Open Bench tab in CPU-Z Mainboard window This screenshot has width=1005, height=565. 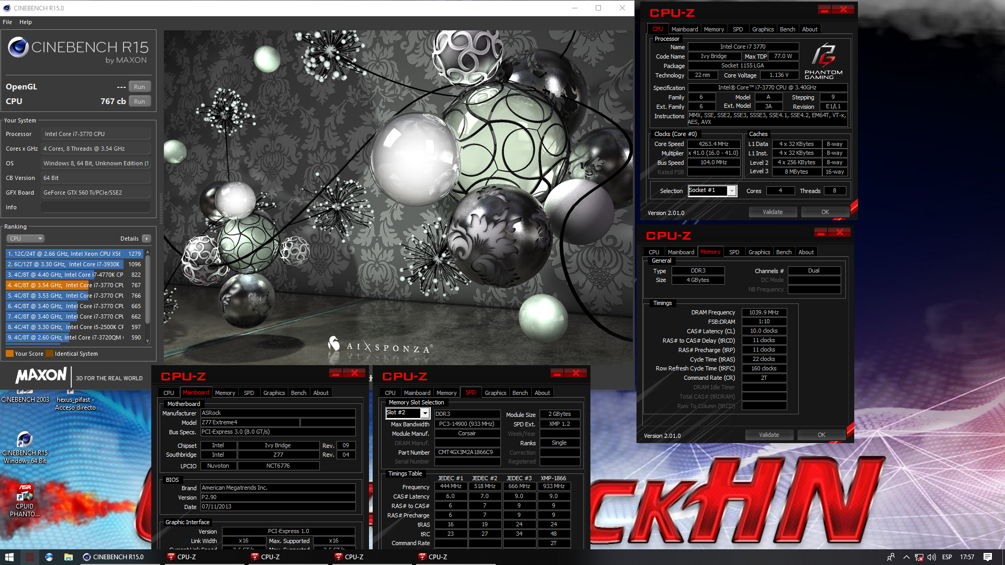[x=299, y=393]
